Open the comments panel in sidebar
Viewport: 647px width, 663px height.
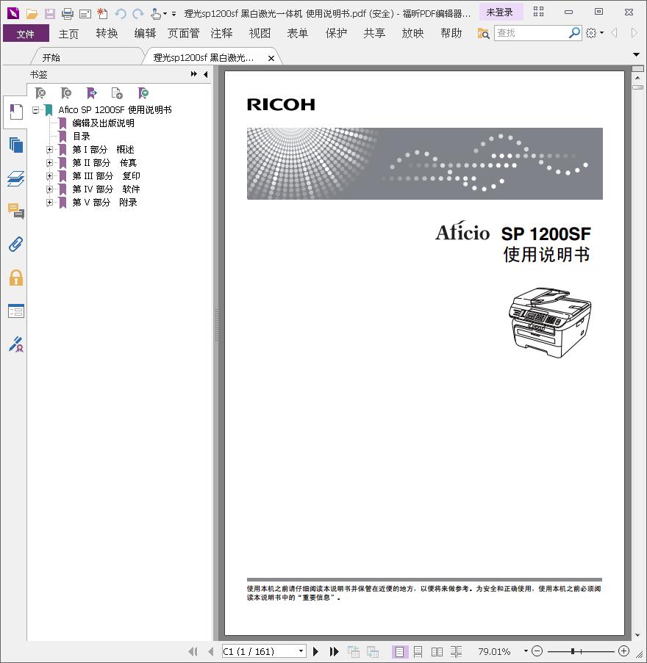pyautogui.click(x=16, y=211)
